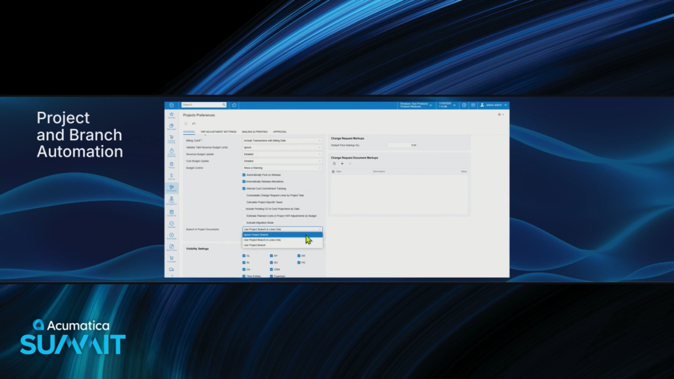Toggle the Internal Cost Commitment Tracking checkbox

[x=244, y=188]
